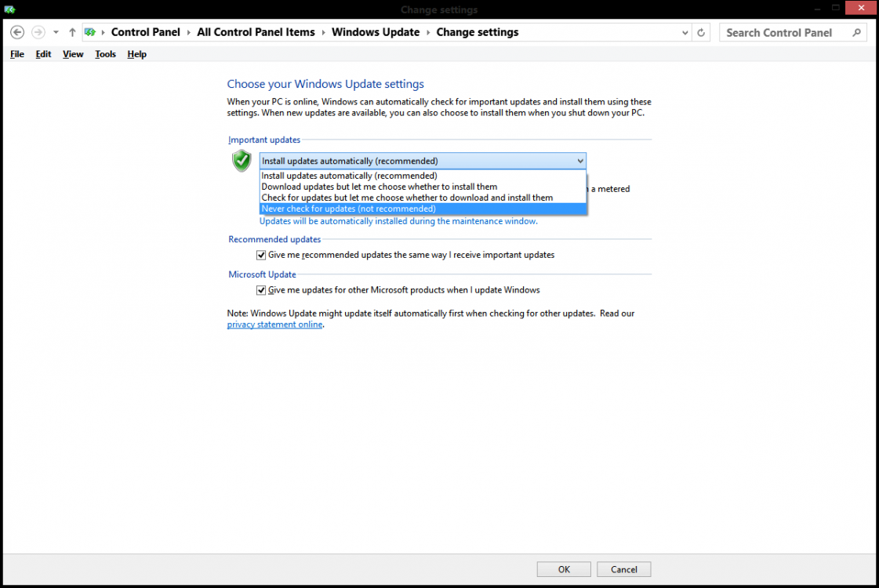Click the green shield status icon
This screenshot has width=879, height=588.
[242, 161]
